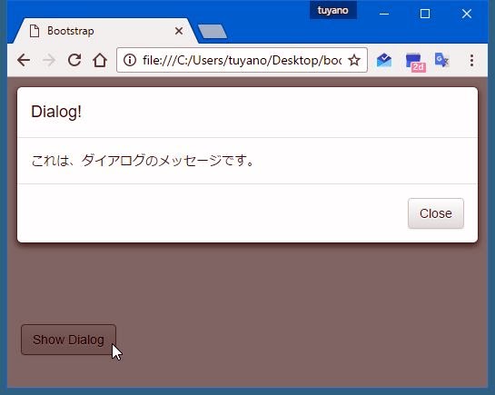
Task: Minimize the browser window
Action: click(x=384, y=14)
